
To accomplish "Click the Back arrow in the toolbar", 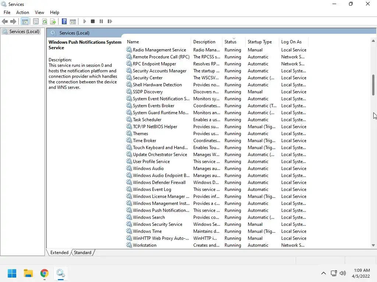I will [x=4, y=21].
